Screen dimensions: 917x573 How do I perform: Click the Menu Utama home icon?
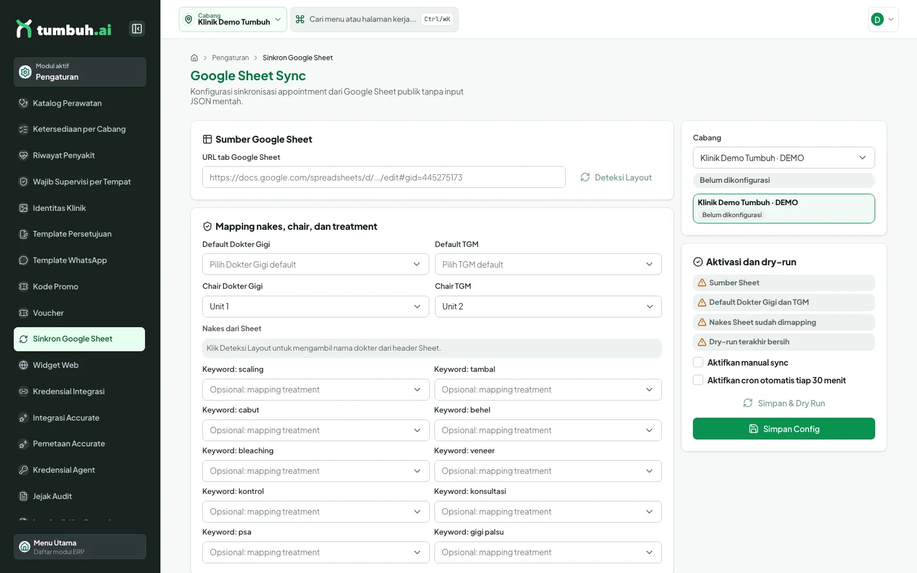tap(25, 547)
